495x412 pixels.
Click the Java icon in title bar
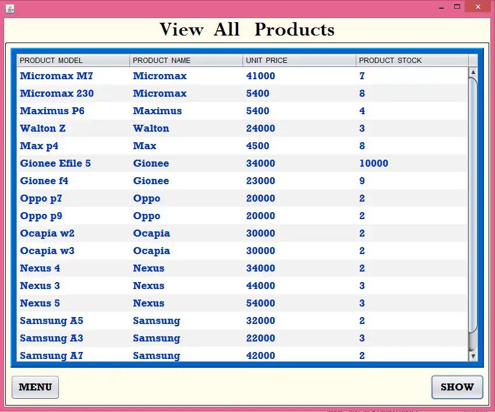[10, 9]
